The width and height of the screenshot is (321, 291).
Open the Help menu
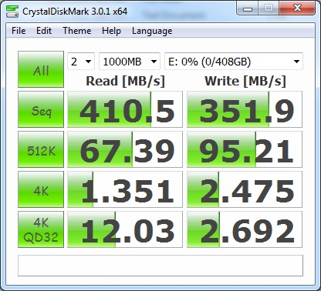click(x=111, y=31)
